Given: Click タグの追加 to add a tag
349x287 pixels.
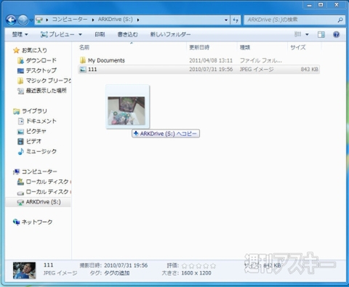Looking at the screenshot, I should click(116, 273).
